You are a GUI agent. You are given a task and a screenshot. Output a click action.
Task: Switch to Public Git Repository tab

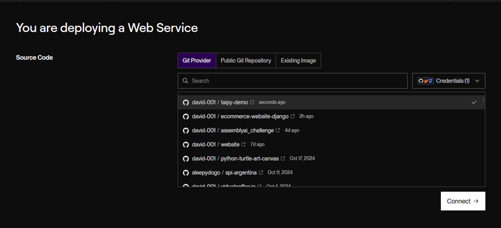pyautogui.click(x=245, y=60)
